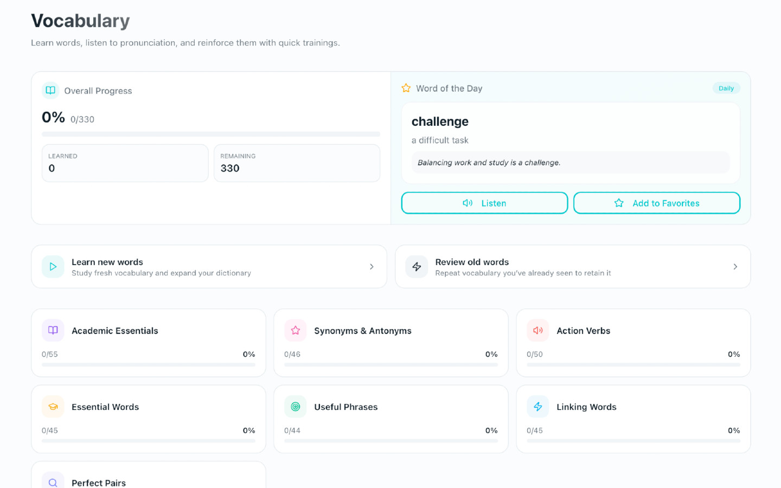This screenshot has width=781, height=488.
Task: Click the '0/46' count in Synonyms & Antonyms
Action: click(x=292, y=354)
